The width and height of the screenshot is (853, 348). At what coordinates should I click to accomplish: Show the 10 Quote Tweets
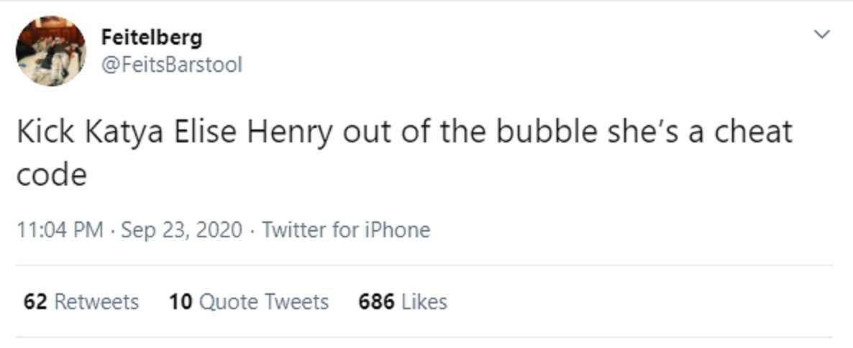(249, 301)
